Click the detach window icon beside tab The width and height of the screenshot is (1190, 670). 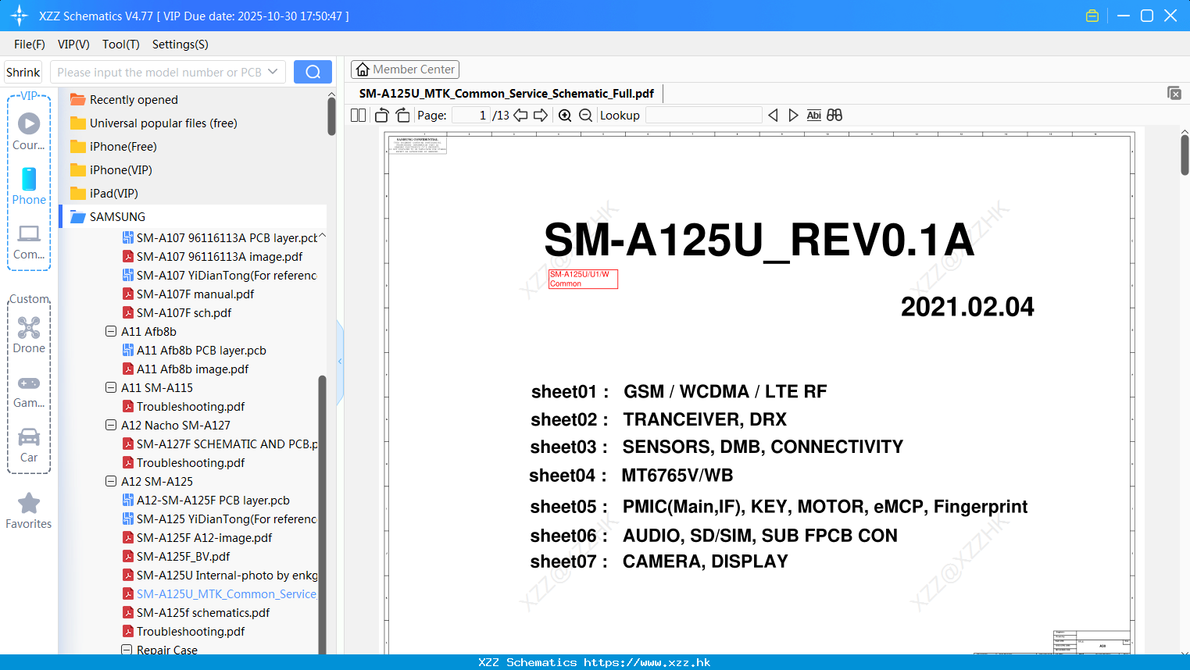[x=1174, y=93]
